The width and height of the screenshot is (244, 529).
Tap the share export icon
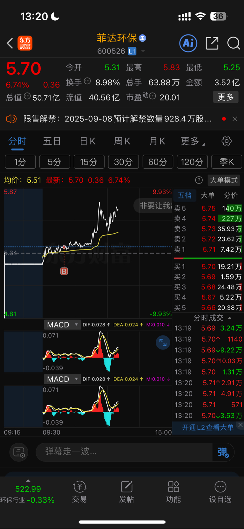point(212,43)
